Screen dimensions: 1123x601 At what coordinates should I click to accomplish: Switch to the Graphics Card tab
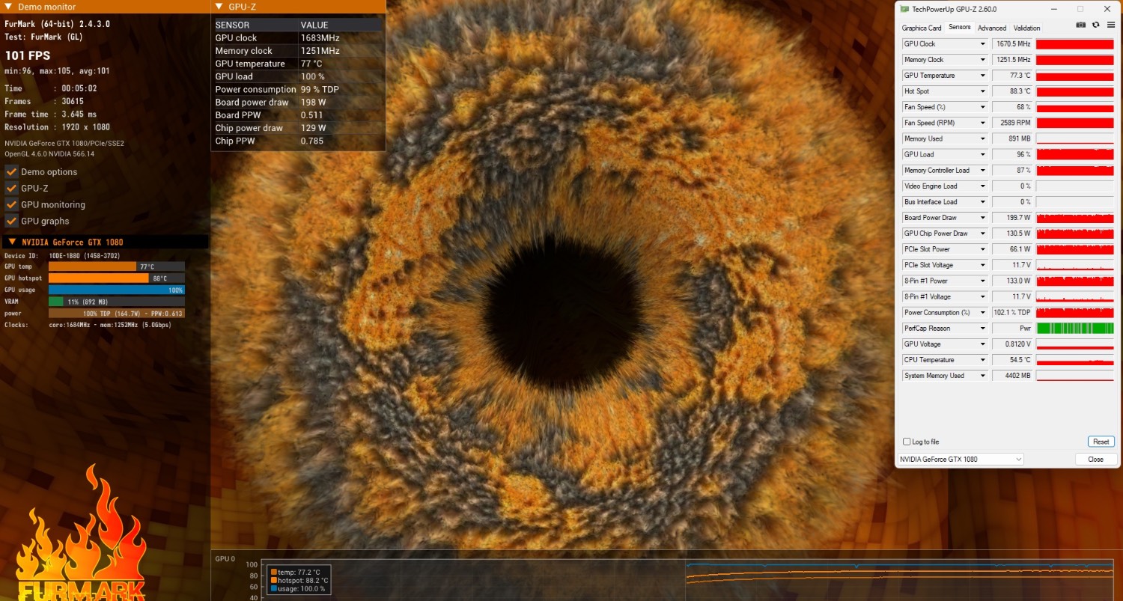pos(922,28)
